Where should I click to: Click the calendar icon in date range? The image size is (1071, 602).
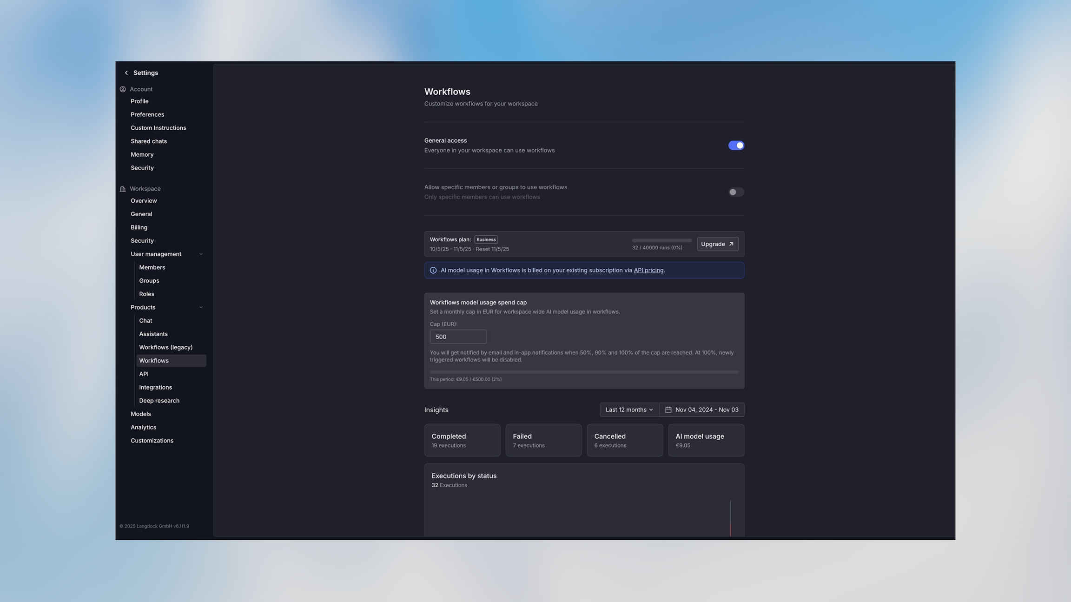click(668, 410)
